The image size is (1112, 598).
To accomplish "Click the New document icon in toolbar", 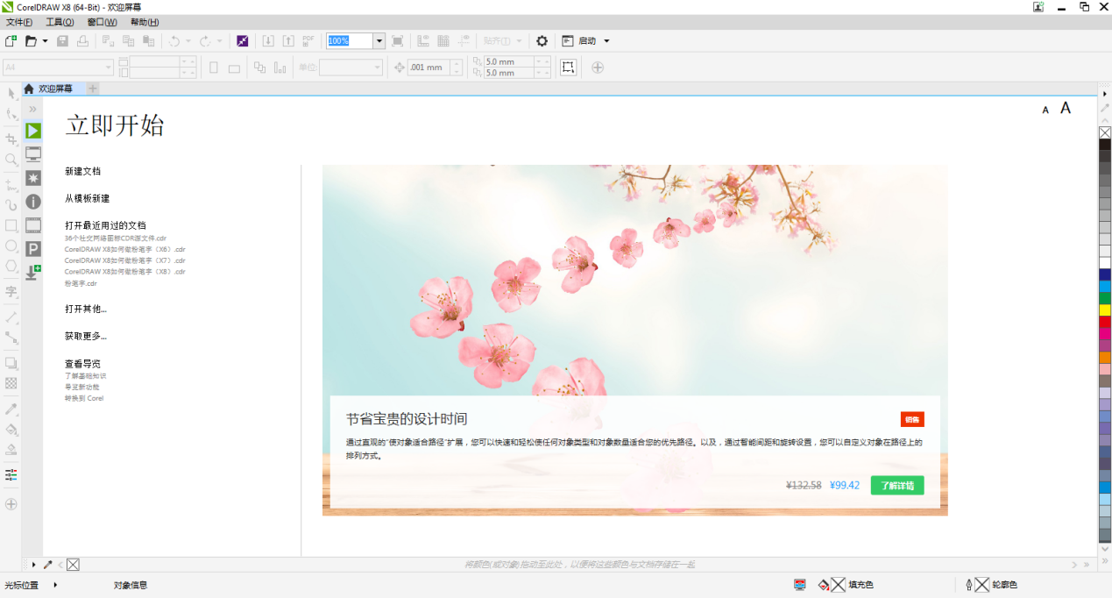I will (x=11, y=41).
